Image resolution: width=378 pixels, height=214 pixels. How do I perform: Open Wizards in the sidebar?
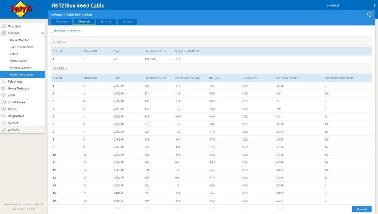[13, 130]
